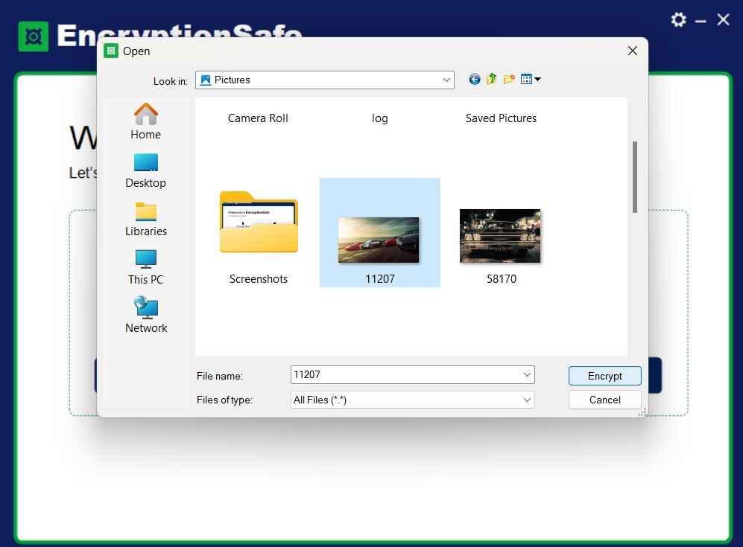The height and width of the screenshot is (547, 743).
Task: Click the EncryptionSafe green logo icon
Action: click(34, 36)
